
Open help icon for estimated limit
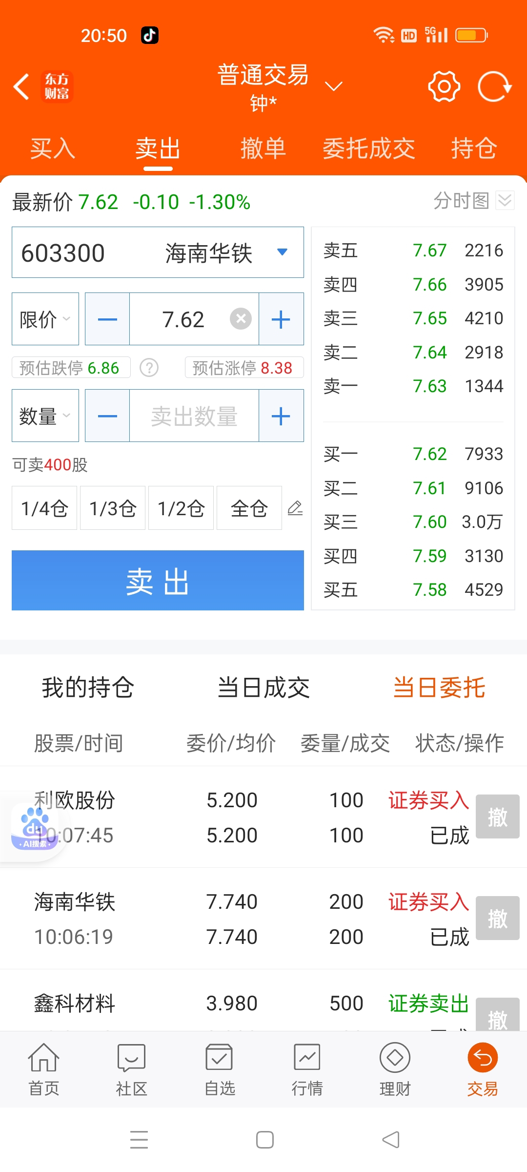[x=149, y=367]
